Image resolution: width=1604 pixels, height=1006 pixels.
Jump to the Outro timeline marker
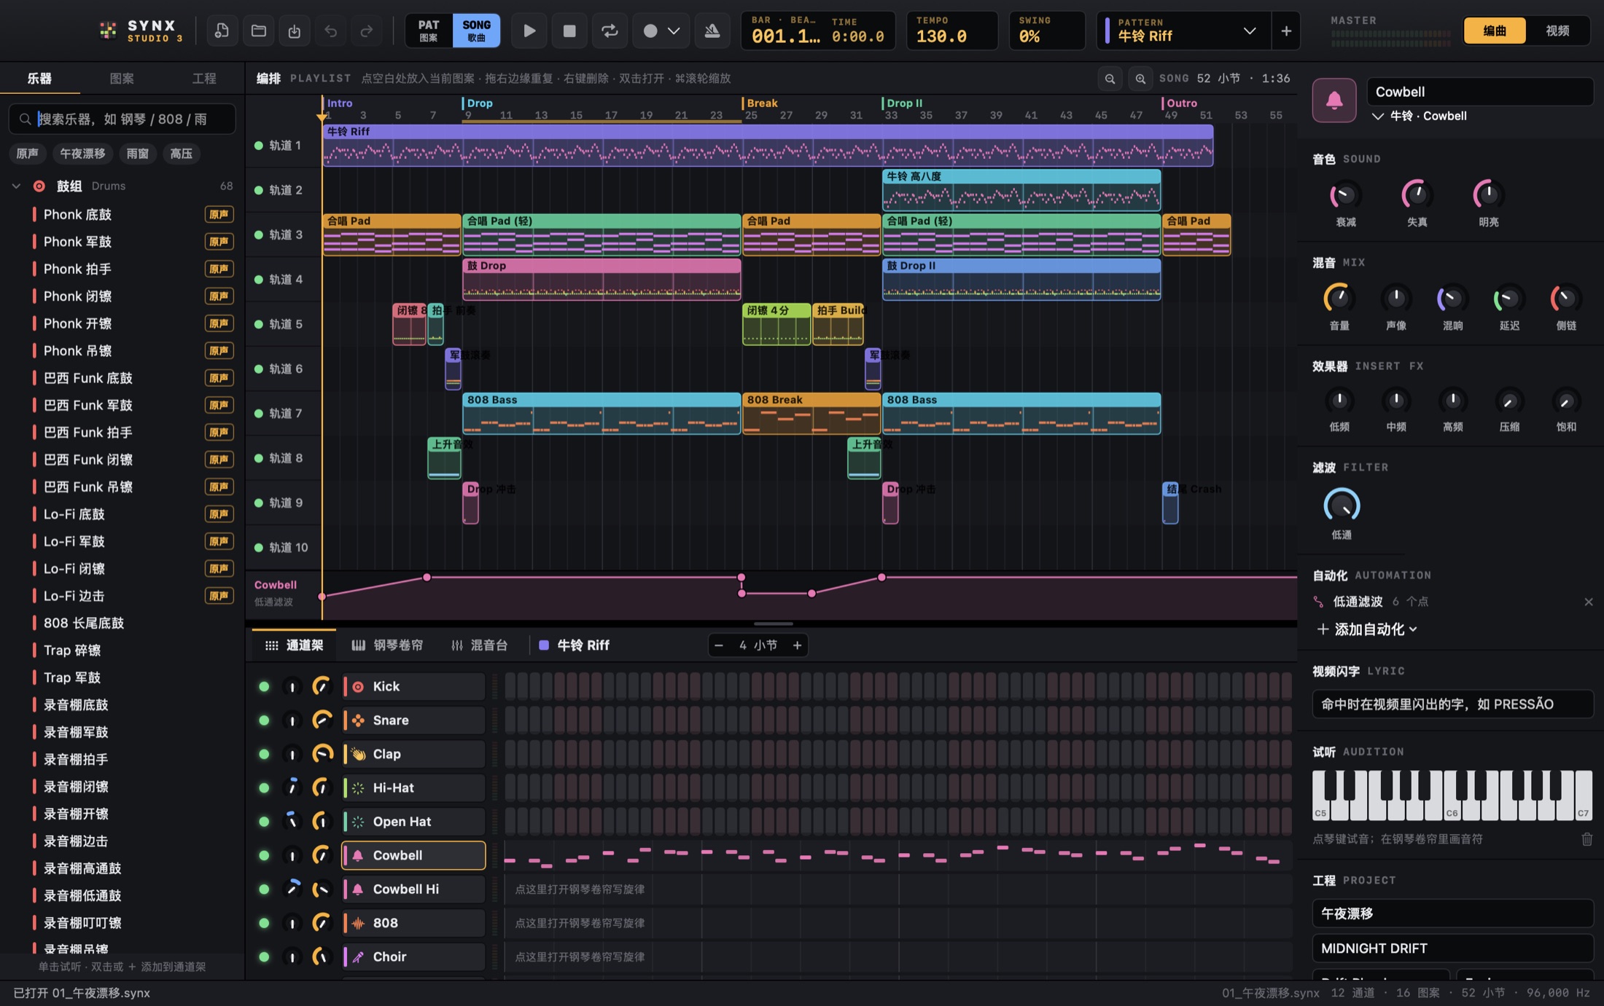pos(1181,103)
